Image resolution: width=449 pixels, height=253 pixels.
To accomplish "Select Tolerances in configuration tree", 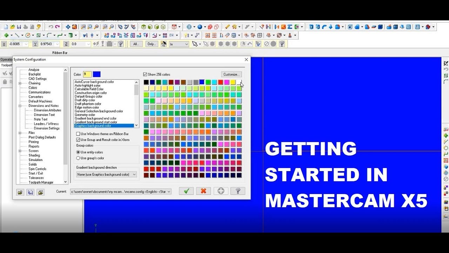I will 36,178.
